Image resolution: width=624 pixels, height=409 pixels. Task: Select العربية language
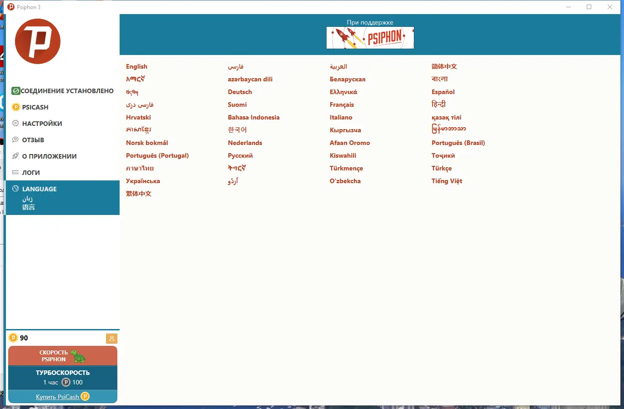338,66
